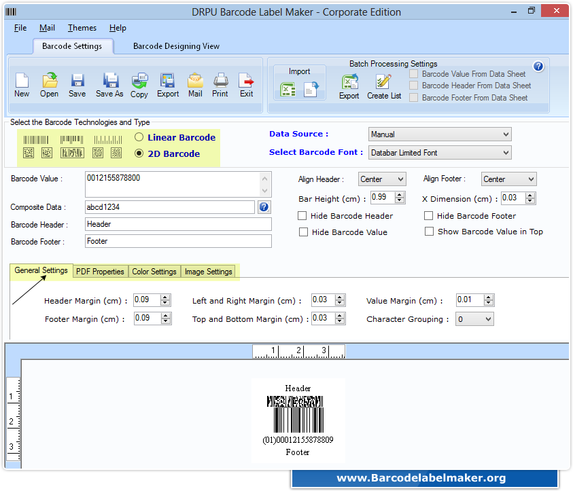
Task: Increase Left and Right Margin value
Action: 340,297
